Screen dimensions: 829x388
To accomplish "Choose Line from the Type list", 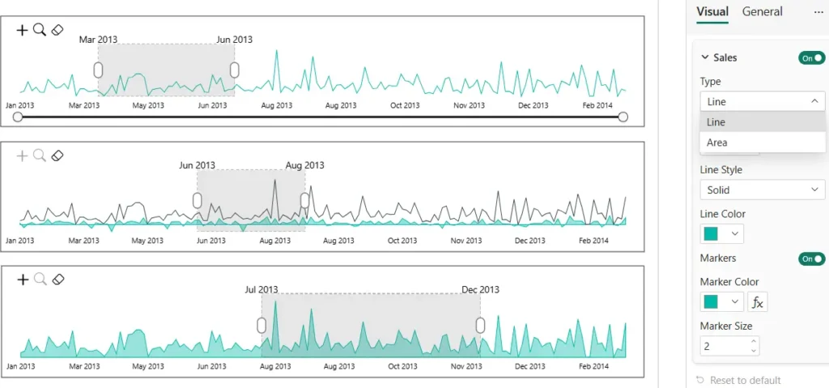I will [x=763, y=122].
